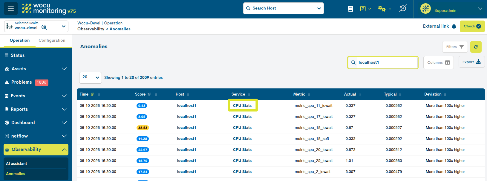Click the Score column sort icon
This screenshot has width=487, height=181.
[x=149, y=94]
